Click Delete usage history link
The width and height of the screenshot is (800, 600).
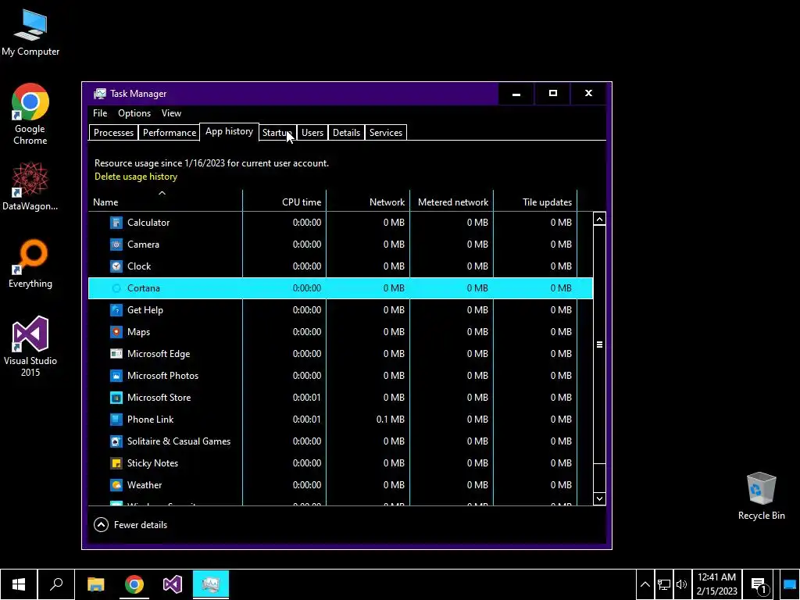point(136,177)
